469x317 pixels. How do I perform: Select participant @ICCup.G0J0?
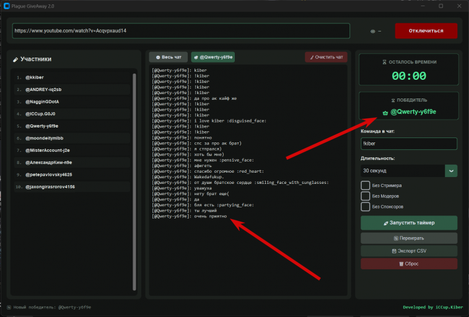click(72, 114)
